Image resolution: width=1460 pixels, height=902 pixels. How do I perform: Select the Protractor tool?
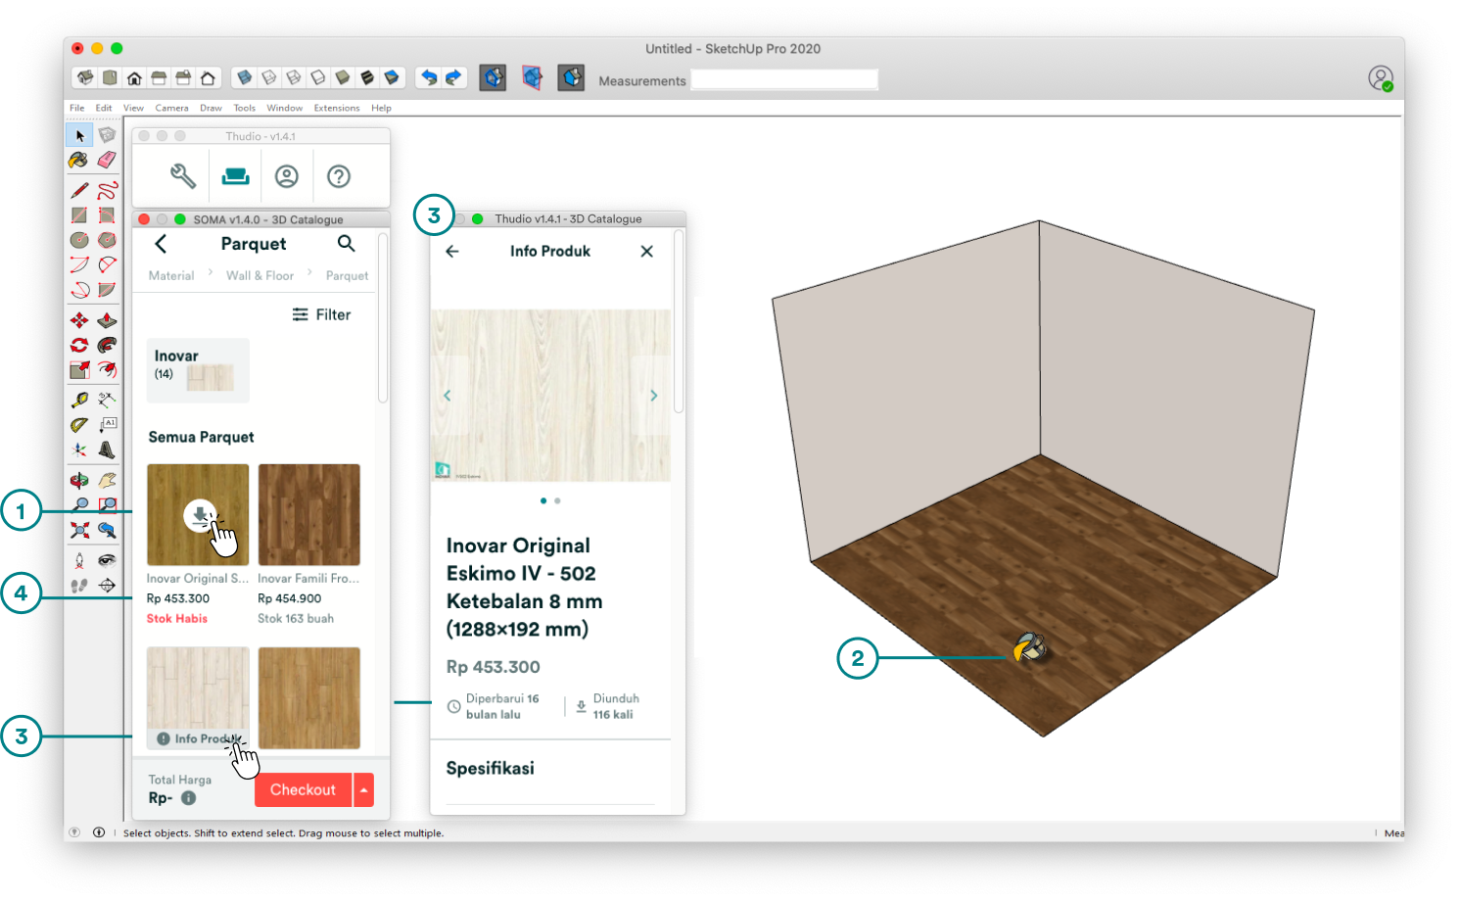point(79,425)
